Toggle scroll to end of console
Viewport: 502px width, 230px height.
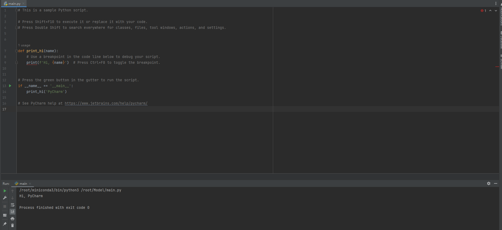tap(12, 211)
